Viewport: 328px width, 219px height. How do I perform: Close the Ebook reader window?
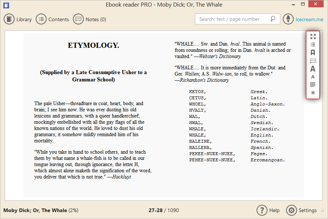pyautogui.click(x=316, y=4)
